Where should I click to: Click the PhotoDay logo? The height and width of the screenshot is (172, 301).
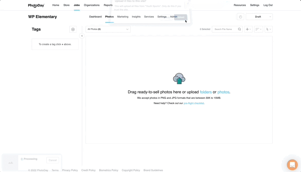point(36,5)
